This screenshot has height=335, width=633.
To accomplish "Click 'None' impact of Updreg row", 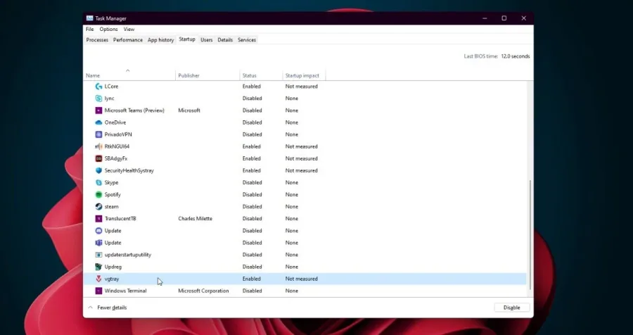I will (x=291, y=267).
